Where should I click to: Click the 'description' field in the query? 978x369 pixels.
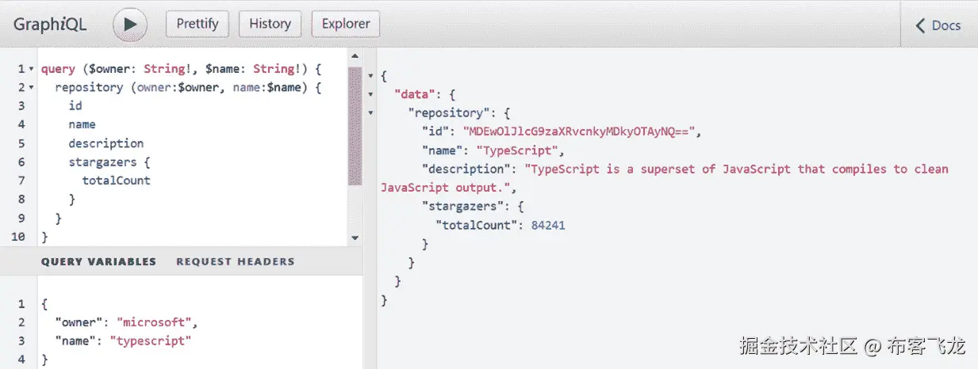coord(106,143)
